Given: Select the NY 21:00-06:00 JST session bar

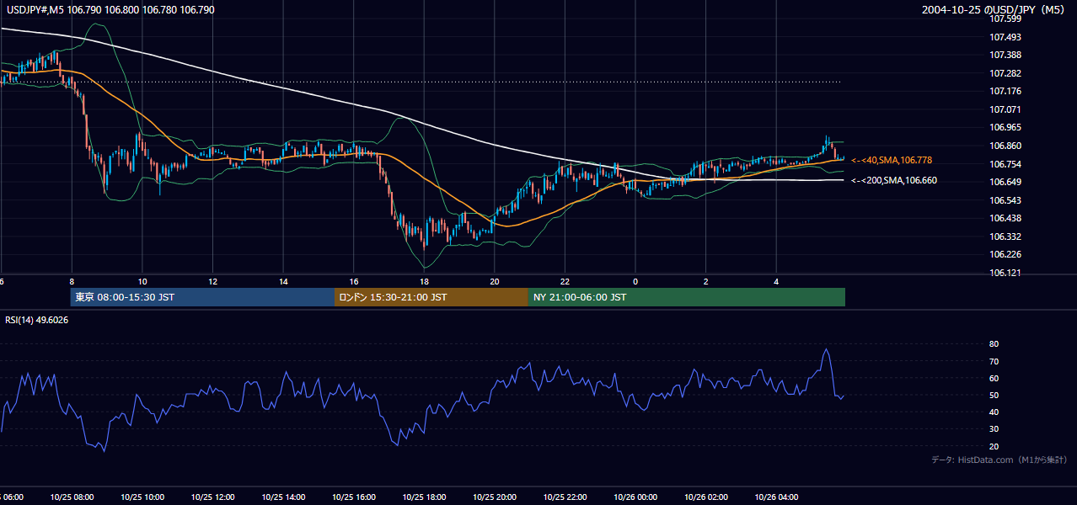Looking at the screenshot, I should pos(687,297).
